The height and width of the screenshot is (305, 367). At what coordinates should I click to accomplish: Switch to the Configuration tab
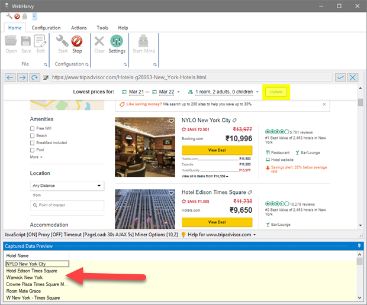pos(46,28)
